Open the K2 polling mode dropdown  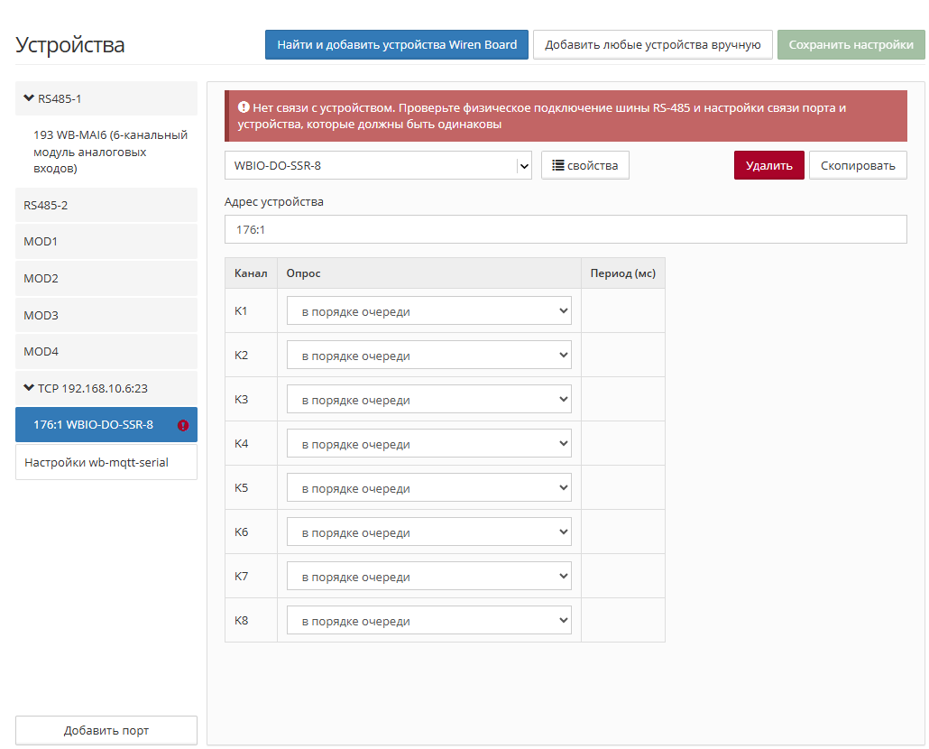(x=429, y=355)
